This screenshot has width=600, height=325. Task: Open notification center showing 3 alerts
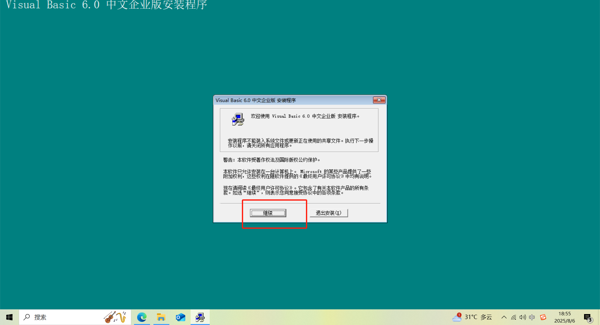coord(589,317)
